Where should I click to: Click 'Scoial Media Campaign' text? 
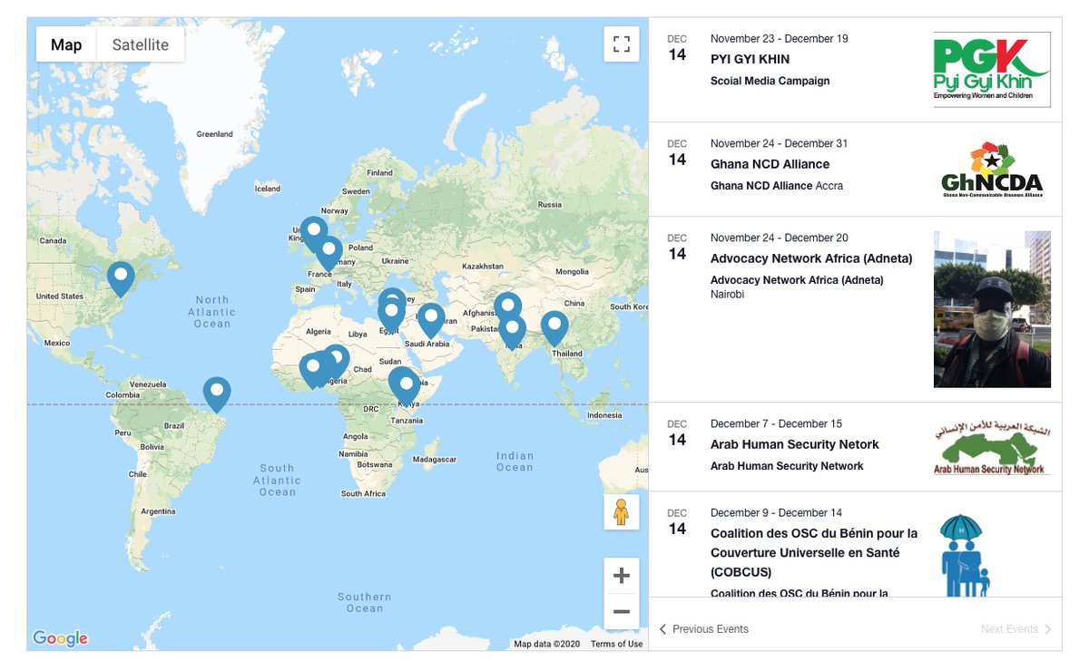770,81
